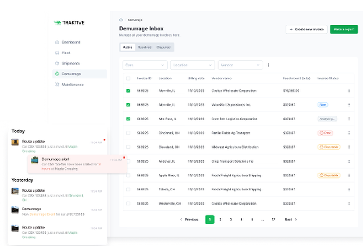363x246 pixels.
Task: Open the Demurrage alert thumbnail image
Action: click(35, 160)
